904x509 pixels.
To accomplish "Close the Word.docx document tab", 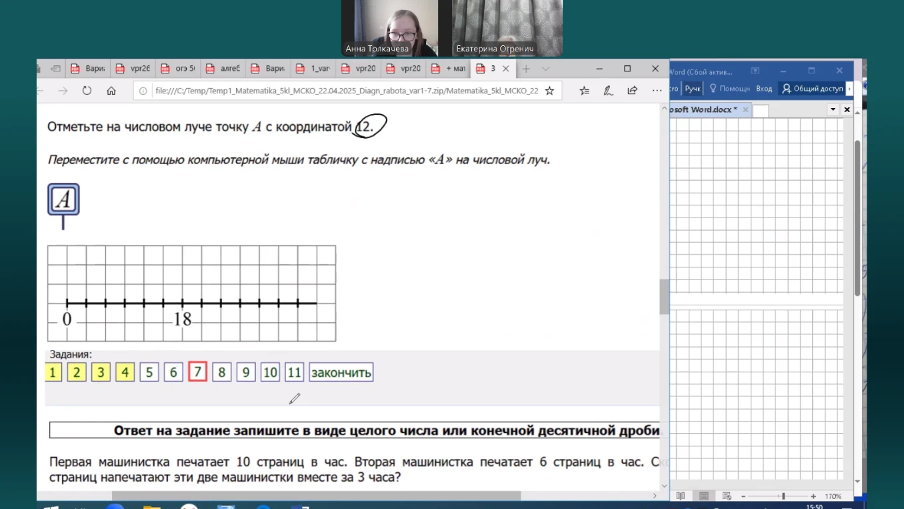I will [745, 109].
